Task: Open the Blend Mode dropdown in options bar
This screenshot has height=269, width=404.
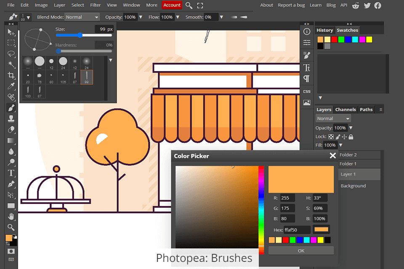Action: tap(82, 17)
